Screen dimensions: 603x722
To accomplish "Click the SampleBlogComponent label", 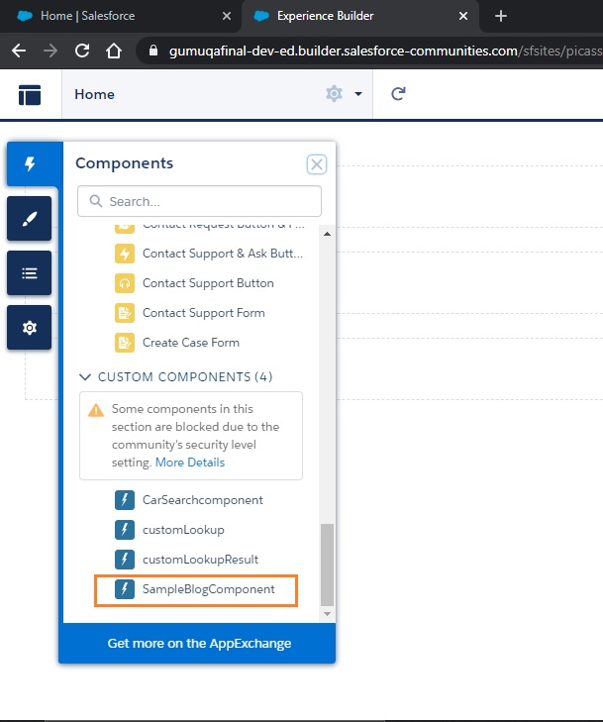I will pos(209,589).
